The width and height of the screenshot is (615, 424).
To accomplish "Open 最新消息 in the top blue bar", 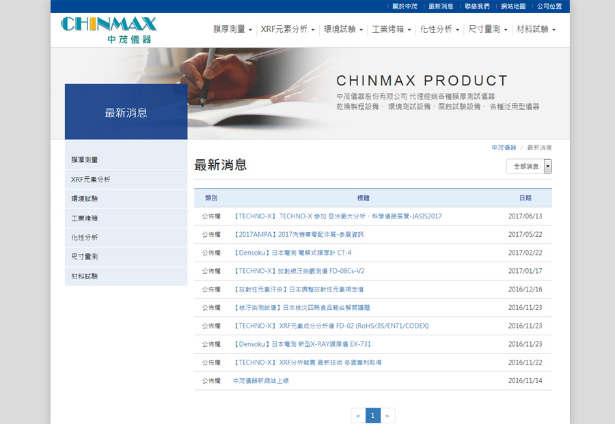I will 441,6.
